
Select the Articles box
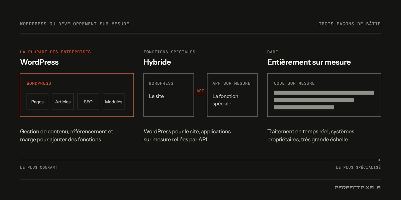pyautogui.click(x=63, y=101)
